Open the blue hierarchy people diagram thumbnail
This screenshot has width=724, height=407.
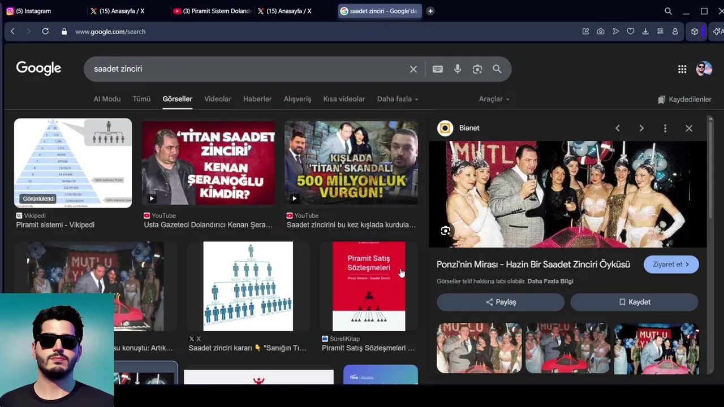(248, 286)
